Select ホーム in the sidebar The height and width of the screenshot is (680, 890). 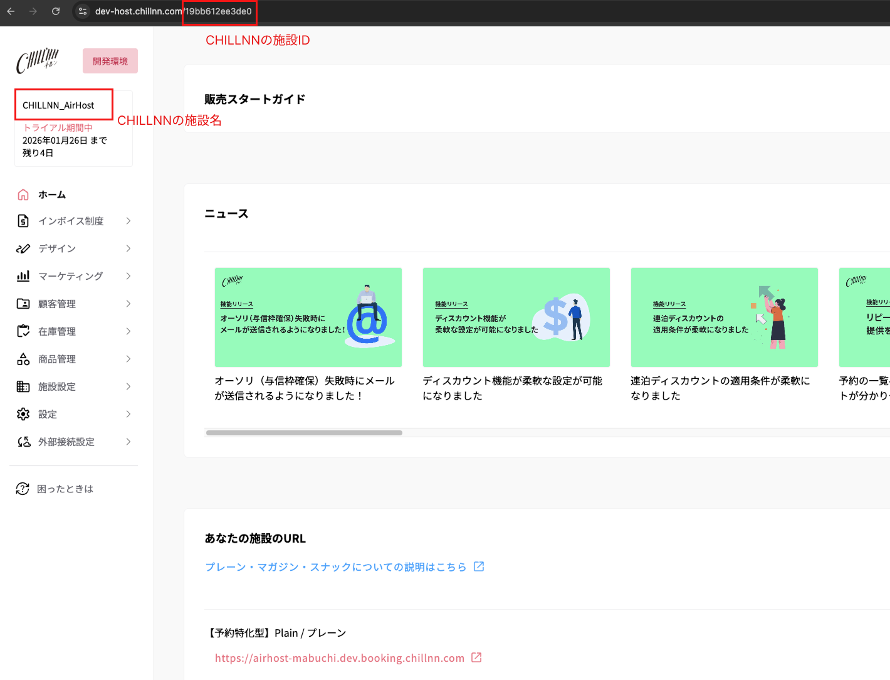click(x=52, y=194)
